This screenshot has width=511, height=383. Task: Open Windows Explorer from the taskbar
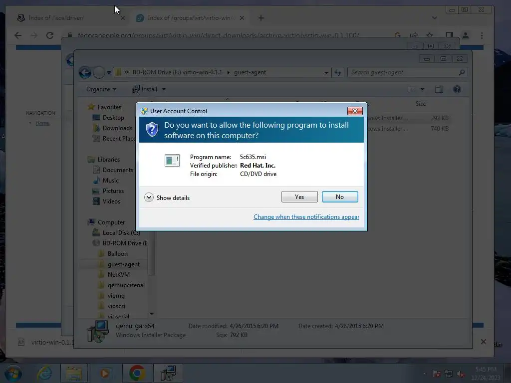(x=74, y=373)
